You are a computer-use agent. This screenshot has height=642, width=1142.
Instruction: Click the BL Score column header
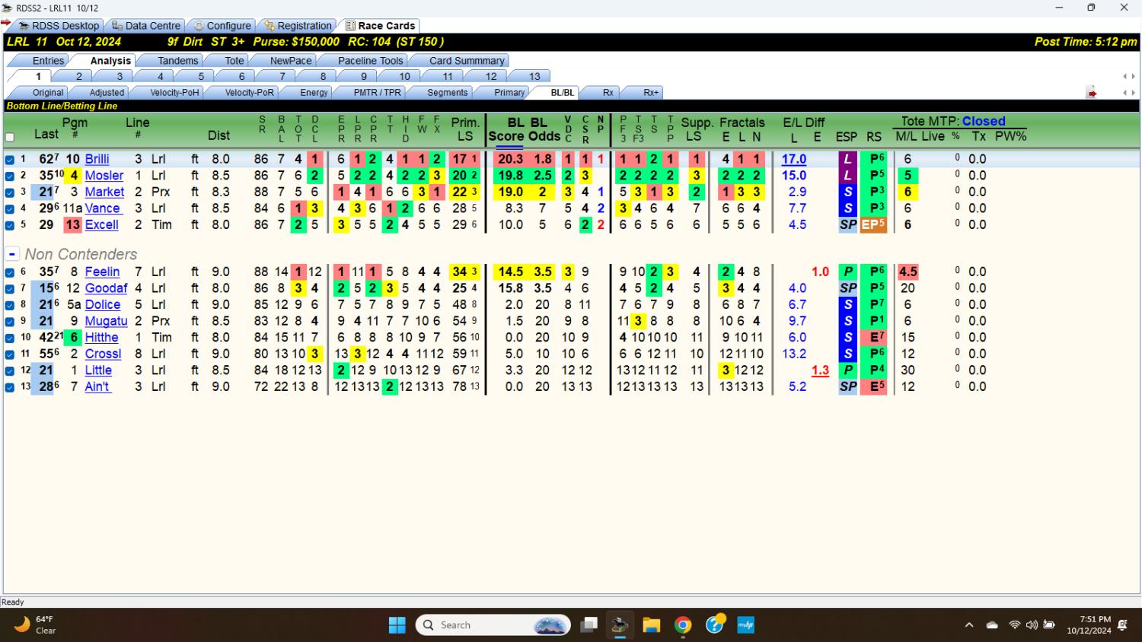click(x=506, y=129)
